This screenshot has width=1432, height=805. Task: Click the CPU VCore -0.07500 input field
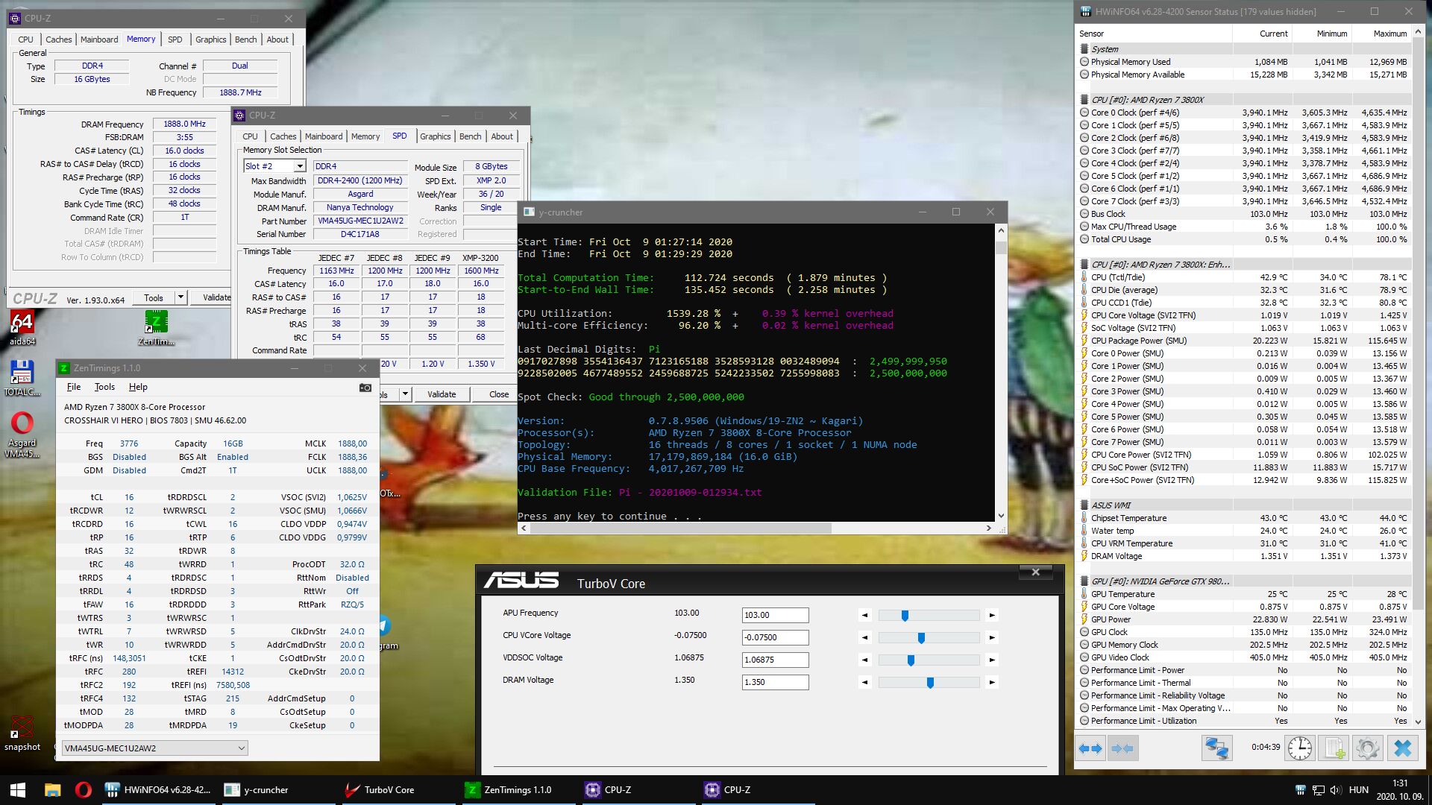pyautogui.click(x=775, y=637)
